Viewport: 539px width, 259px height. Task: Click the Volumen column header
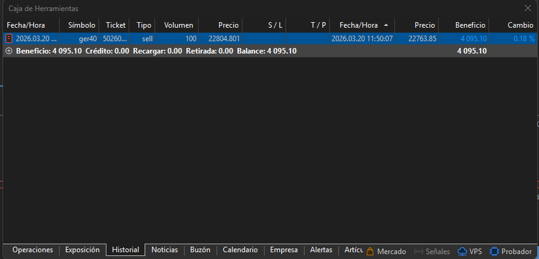(x=178, y=25)
